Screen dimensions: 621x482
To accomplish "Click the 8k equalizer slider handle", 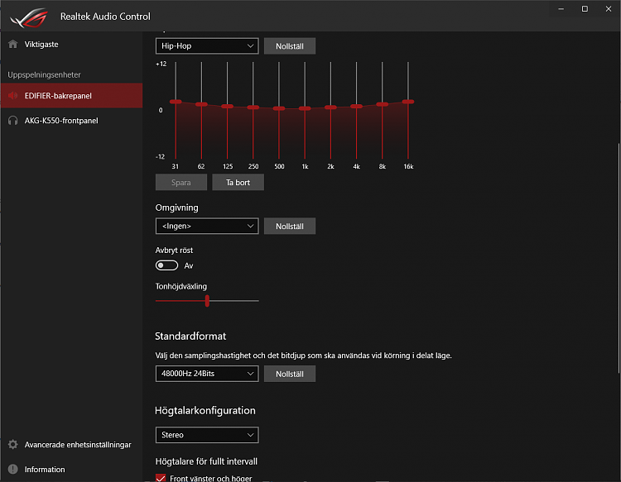I will [383, 104].
